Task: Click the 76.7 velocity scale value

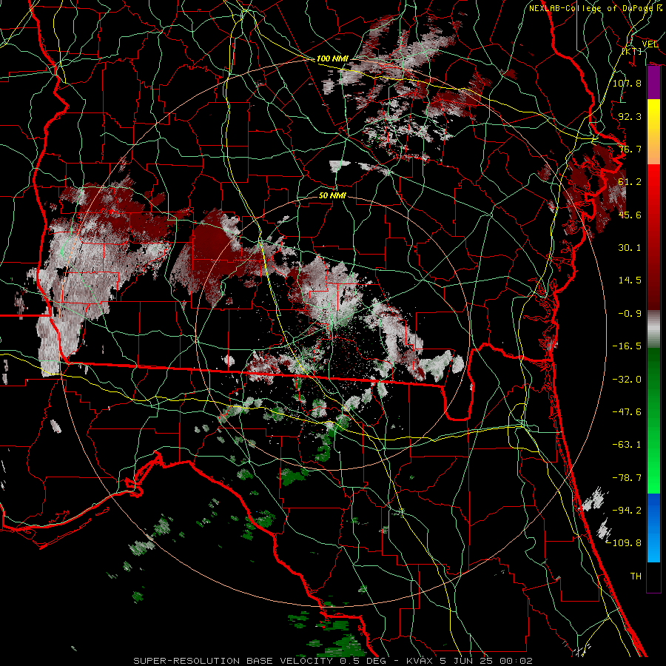Action: pos(630,149)
